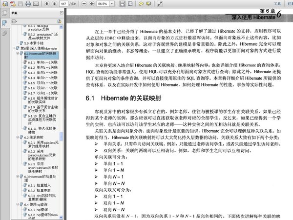Click heading 6.1 Hibernate 的关联映射 in page

pos(124,98)
